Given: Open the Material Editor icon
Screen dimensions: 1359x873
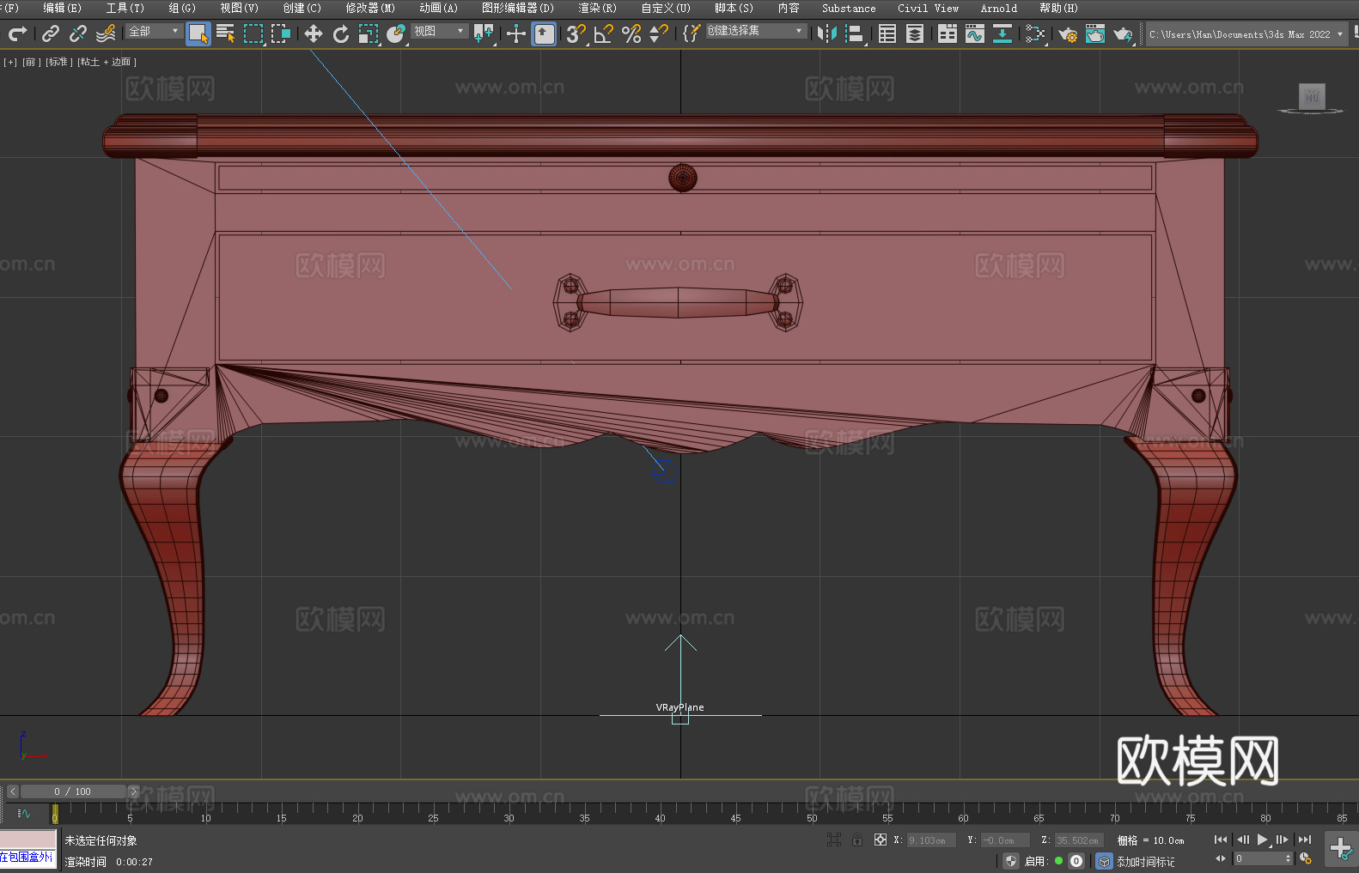Looking at the screenshot, I should [1035, 33].
